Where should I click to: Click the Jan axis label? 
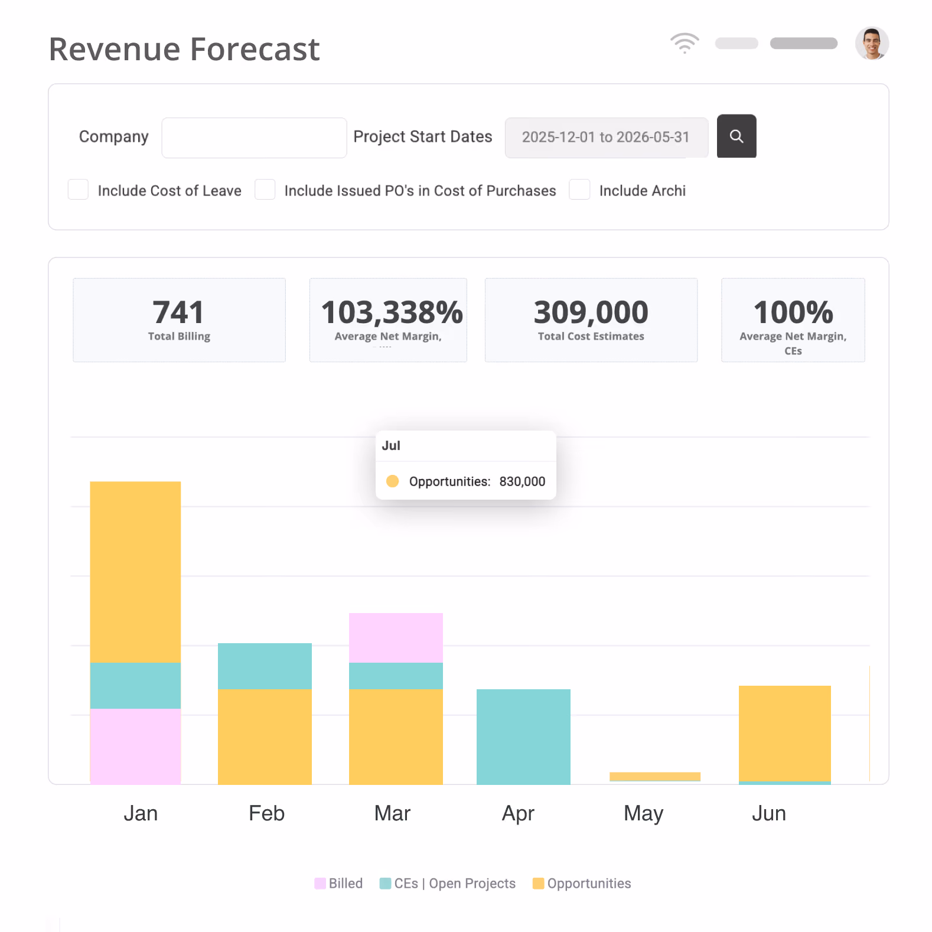click(x=141, y=813)
